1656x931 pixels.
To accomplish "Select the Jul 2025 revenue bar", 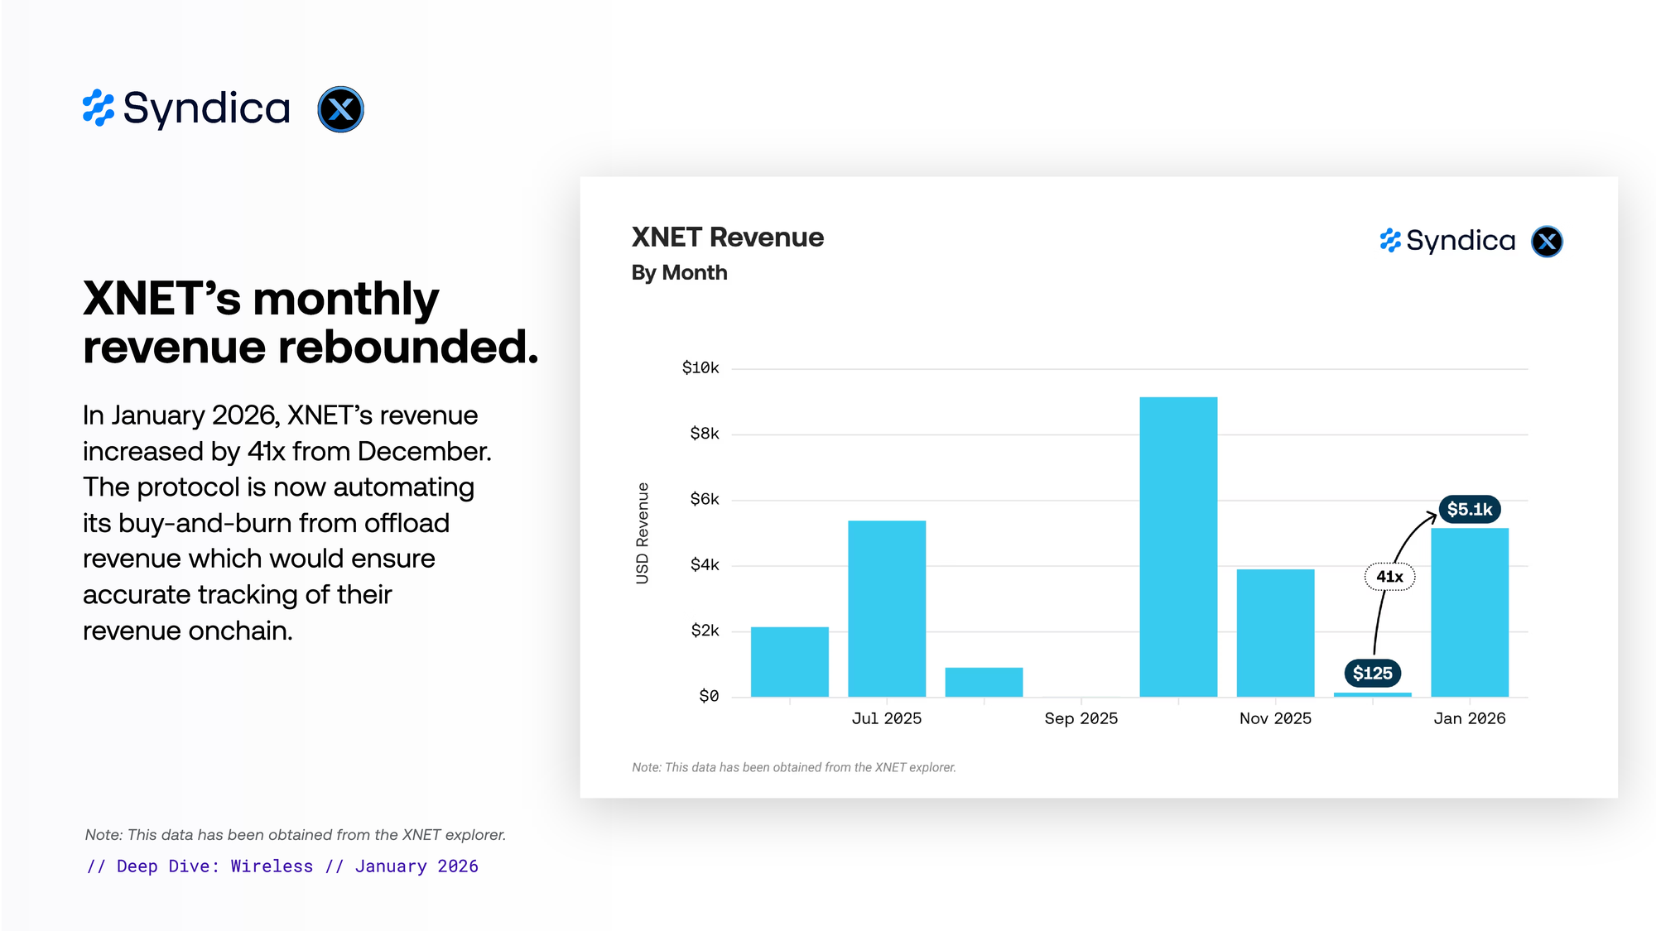I will point(887,608).
